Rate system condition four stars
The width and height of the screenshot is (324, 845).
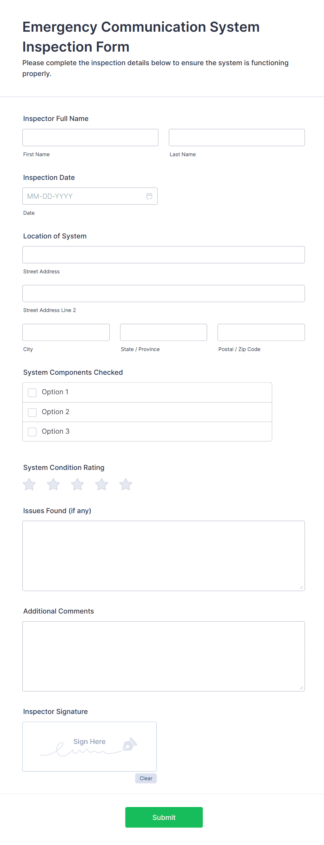pyautogui.click(x=102, y=484)
